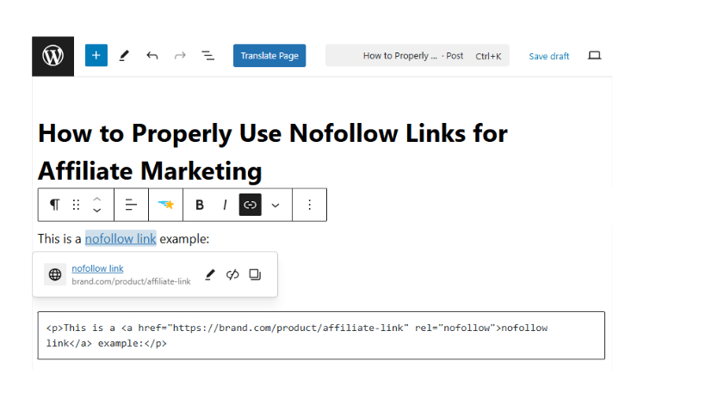Screen dimensions: 718x411
Task: Click the Paragraph block type icon
Action: [55, 205]
